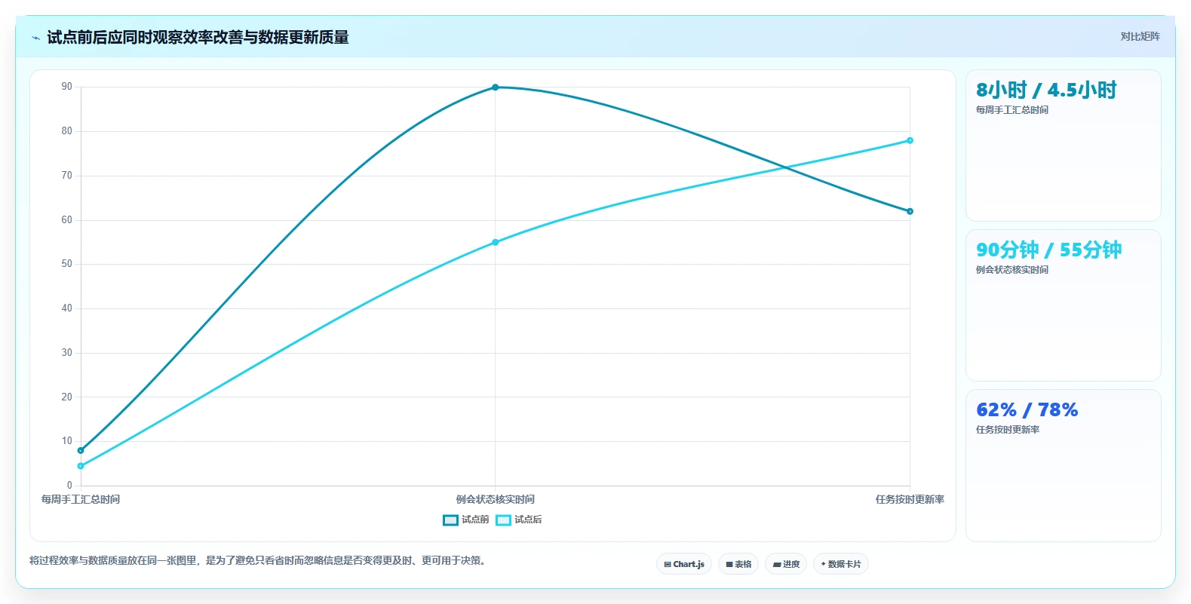The height and width of the screenshot is (604, 1191).
Task: Click the 试点后 legend color box
Action: pyautogui.click(x=503, y=520)
